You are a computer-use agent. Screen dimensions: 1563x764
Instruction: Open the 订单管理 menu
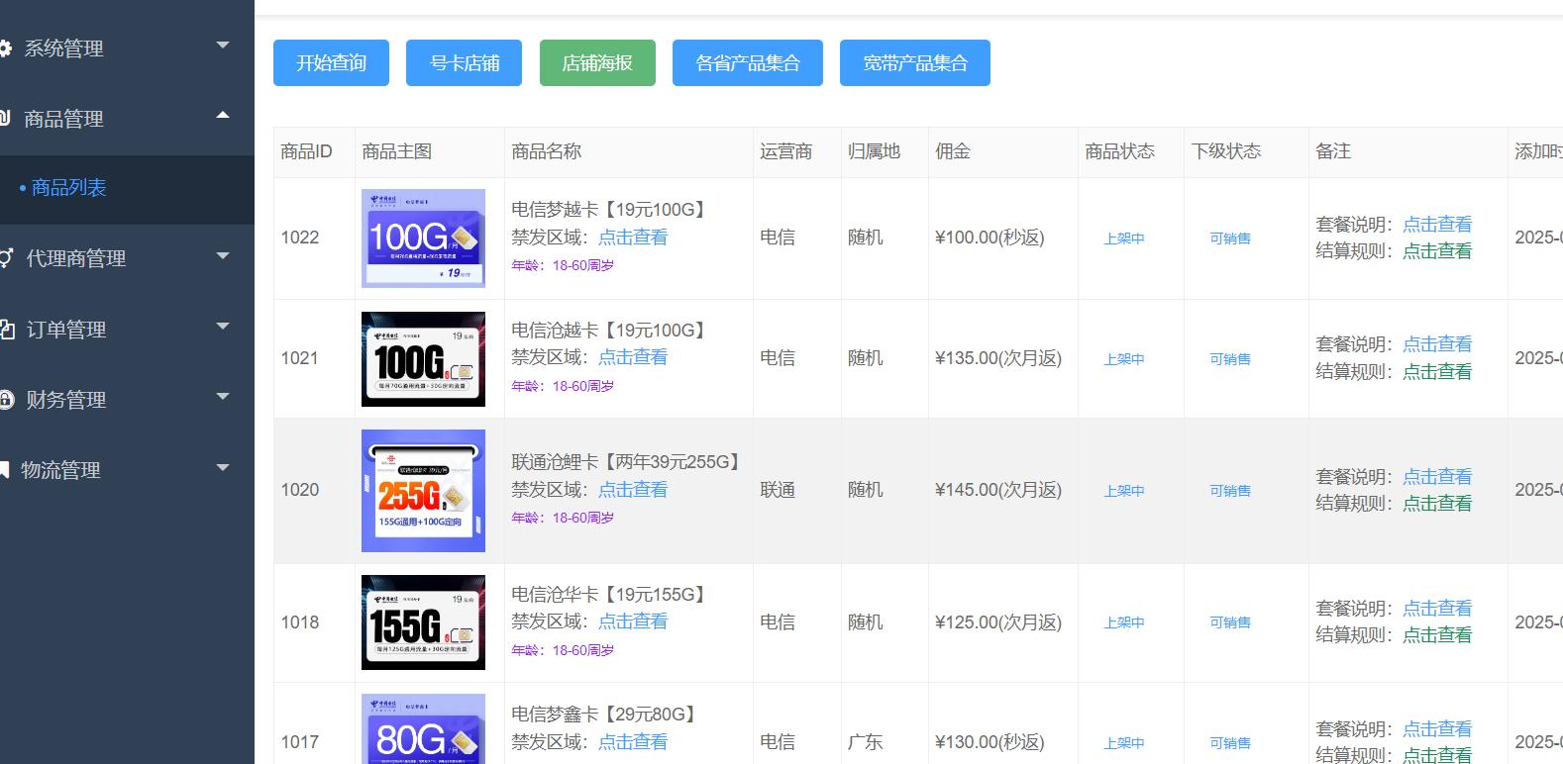click(127, 330)
